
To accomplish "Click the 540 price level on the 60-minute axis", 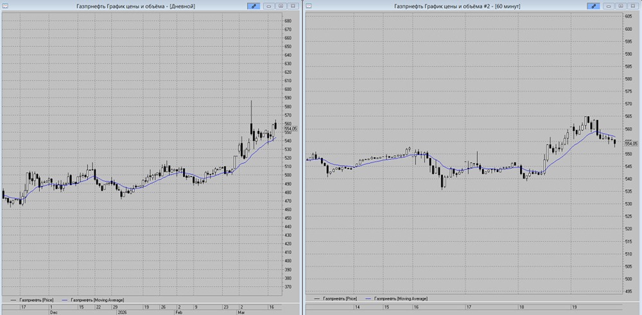I will click(x=629, y=179).
